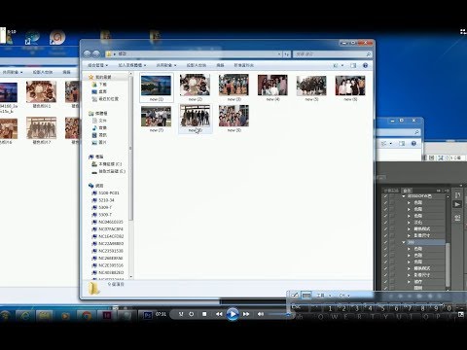The width and height of the screenshot is (467, 350).
Task: Open address bar history dropdown arrow
Action: click(279, 54)
